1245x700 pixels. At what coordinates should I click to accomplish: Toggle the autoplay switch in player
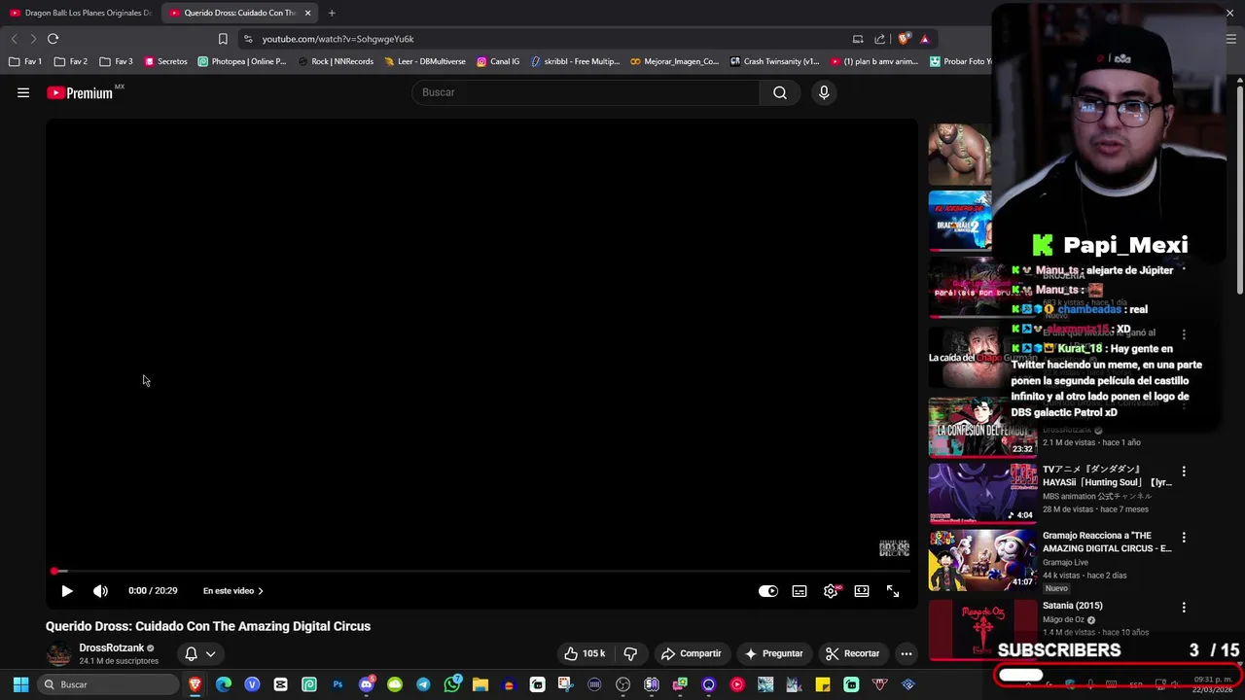click(x=768, y=591)
